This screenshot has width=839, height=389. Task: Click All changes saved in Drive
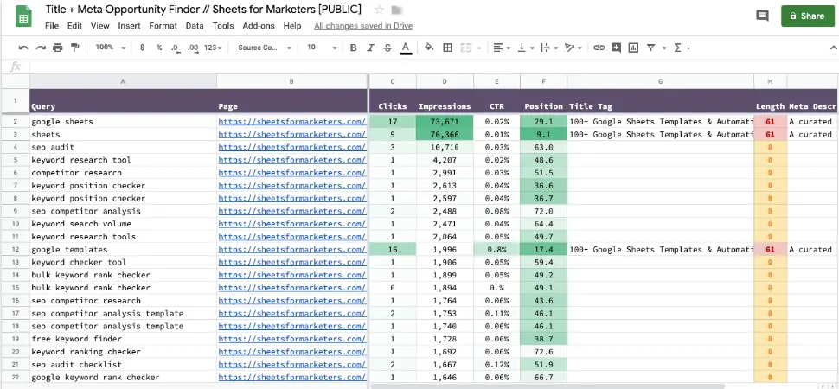pyautogui.click(x=363, y=26)
